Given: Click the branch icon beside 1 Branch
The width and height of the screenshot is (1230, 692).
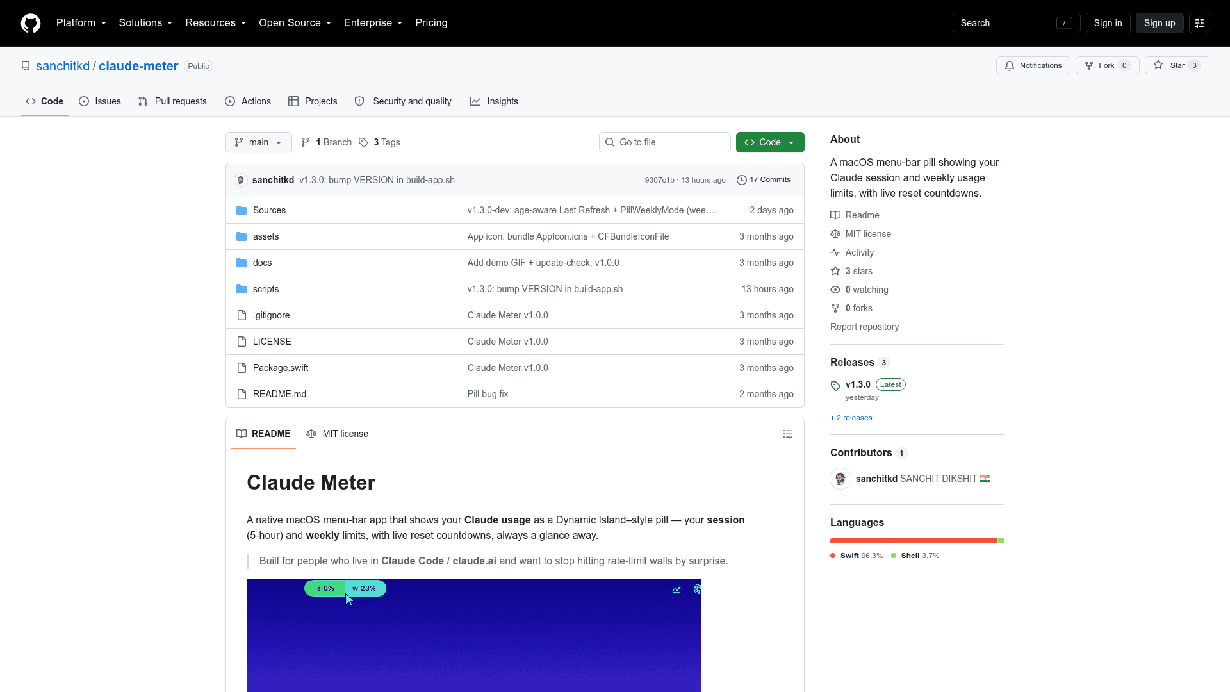Looking at the screenshot, I should click(x=306, y=142).
